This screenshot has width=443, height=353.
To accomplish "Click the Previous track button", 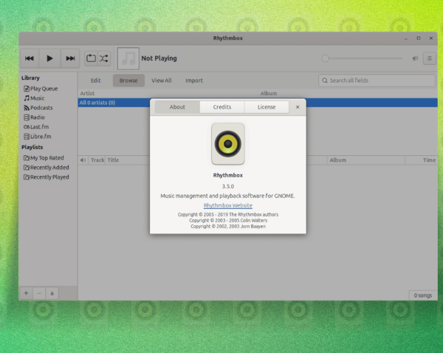I will 30,58.
